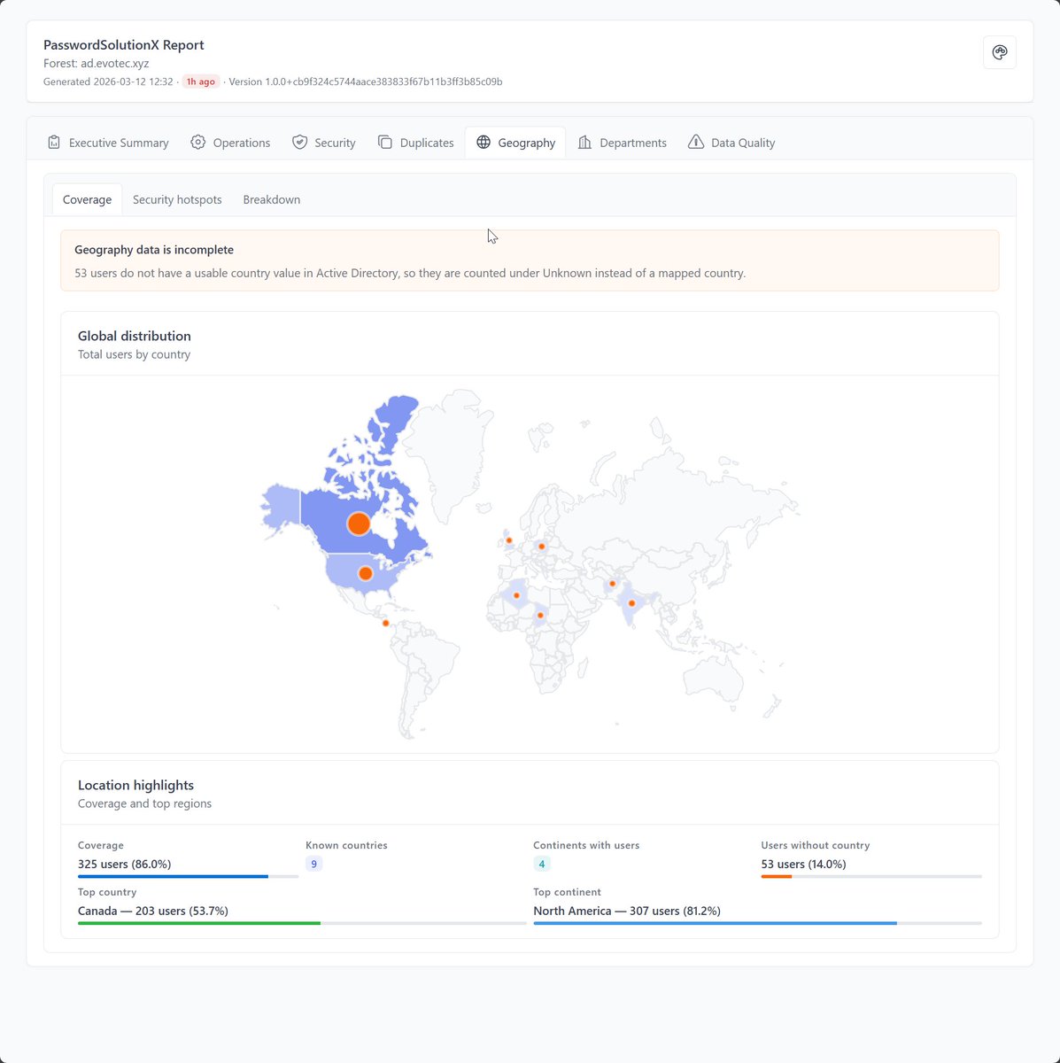Click the theme palette icon button

click(x=1000, y=52)
